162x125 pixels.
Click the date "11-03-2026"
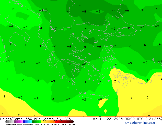[111, 119]
